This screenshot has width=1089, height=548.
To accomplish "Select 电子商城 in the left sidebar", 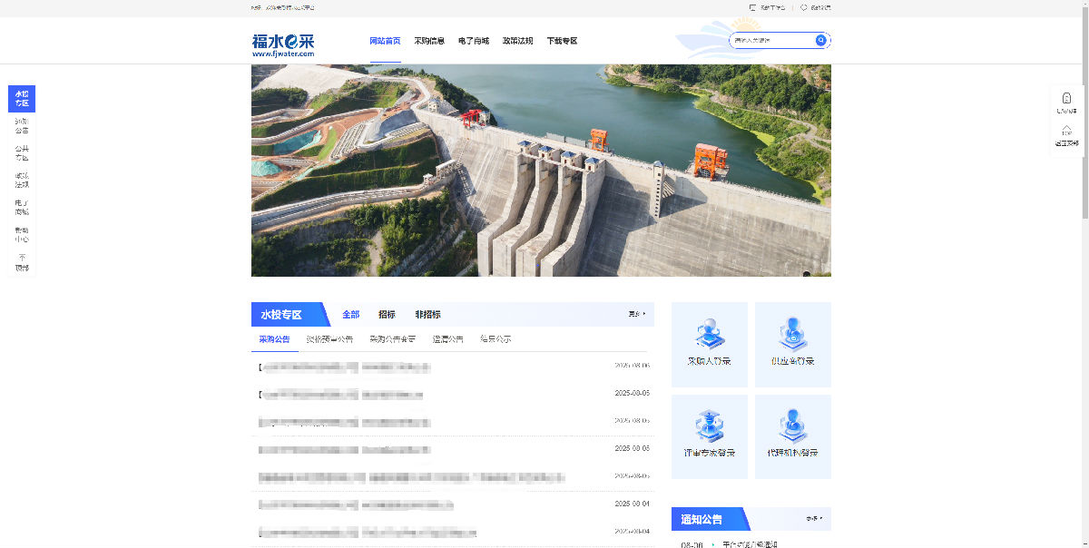I will pos(21,206).
